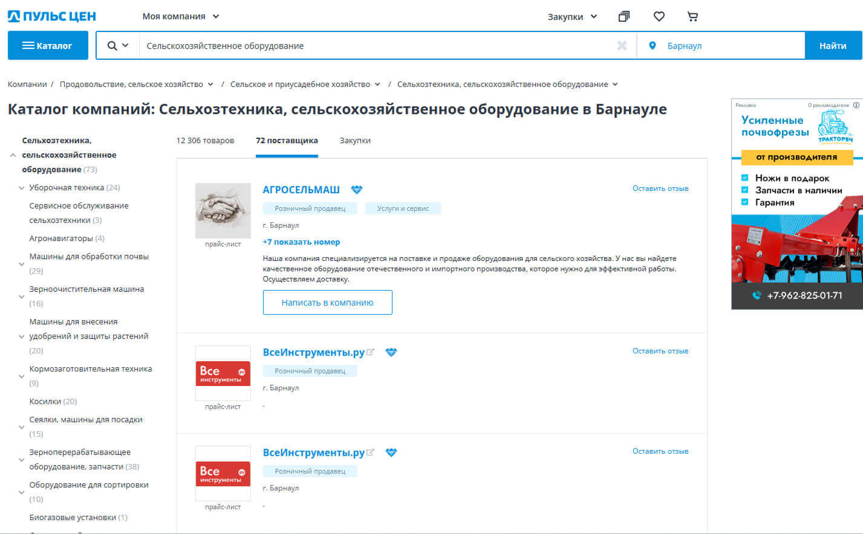
Task: Expand 'Зерноперерабатывающее оборудование' chevron
Action: [x=22, y=460]
